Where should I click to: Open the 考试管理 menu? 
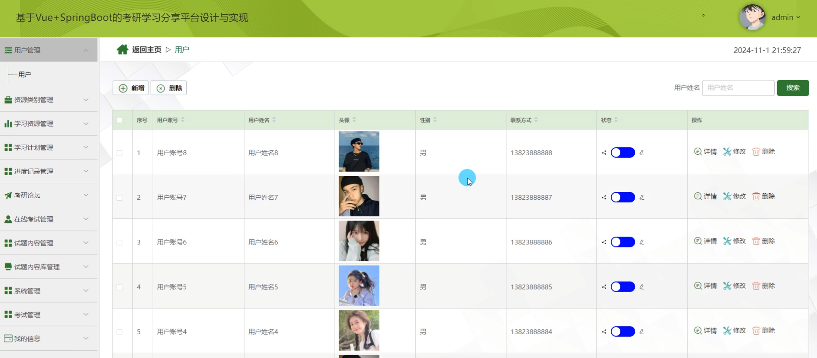click(x=49, y=315)
